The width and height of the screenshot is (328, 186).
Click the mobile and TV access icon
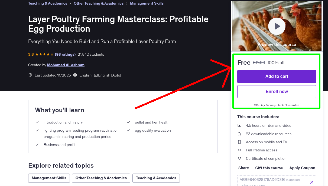[239, 142]
